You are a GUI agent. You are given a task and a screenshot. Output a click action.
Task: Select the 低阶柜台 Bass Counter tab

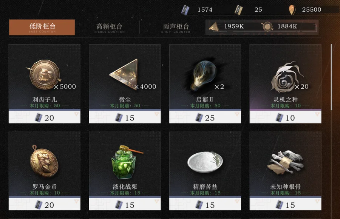pos(42,27)
